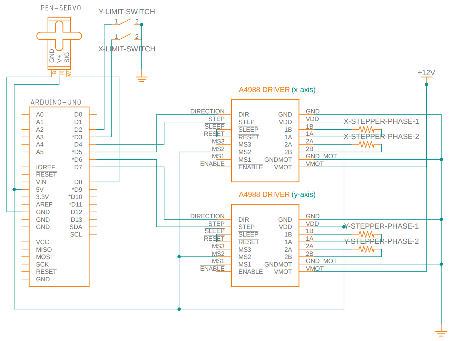The width and height of the screenshot is (452, 341).
Task: Click the A4988 DRIVER (y-axis) title
Action: [277, 194]
